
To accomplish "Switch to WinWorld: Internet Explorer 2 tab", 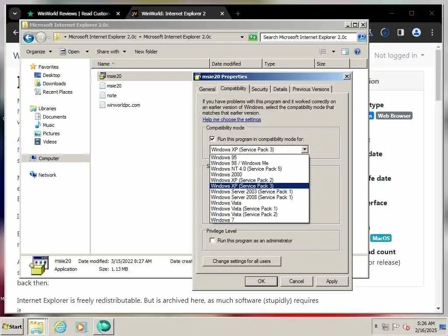I will coord(178,14).
